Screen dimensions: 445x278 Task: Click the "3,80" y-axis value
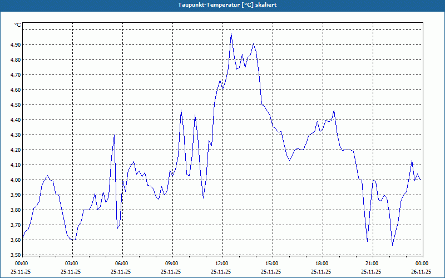(16, 210)
